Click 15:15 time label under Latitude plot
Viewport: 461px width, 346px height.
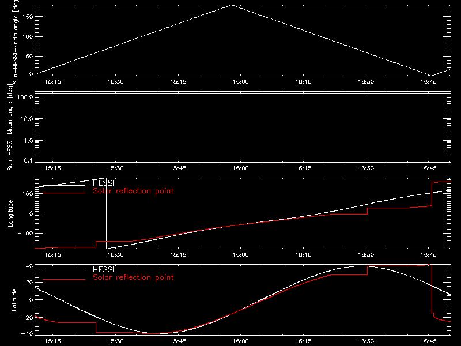pos(52,341)
